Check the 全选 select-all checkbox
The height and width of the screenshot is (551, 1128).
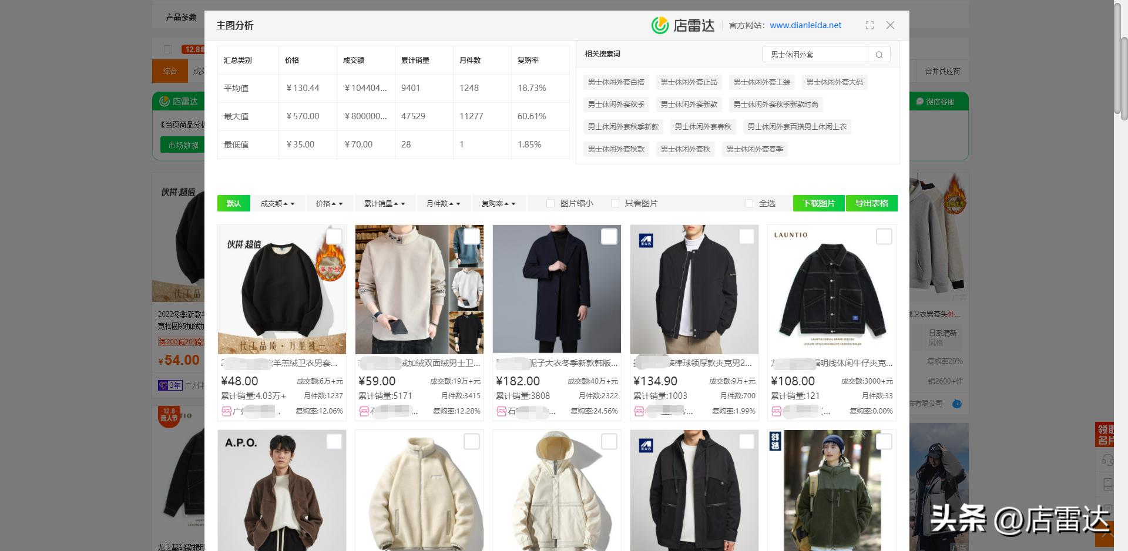pyautogui.click(x=749, y=203)
